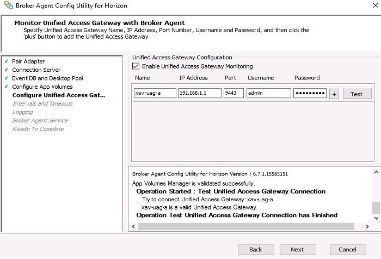
Task: Click the log pane vertical scrollbar thumb
Action: tap(376, 208)
